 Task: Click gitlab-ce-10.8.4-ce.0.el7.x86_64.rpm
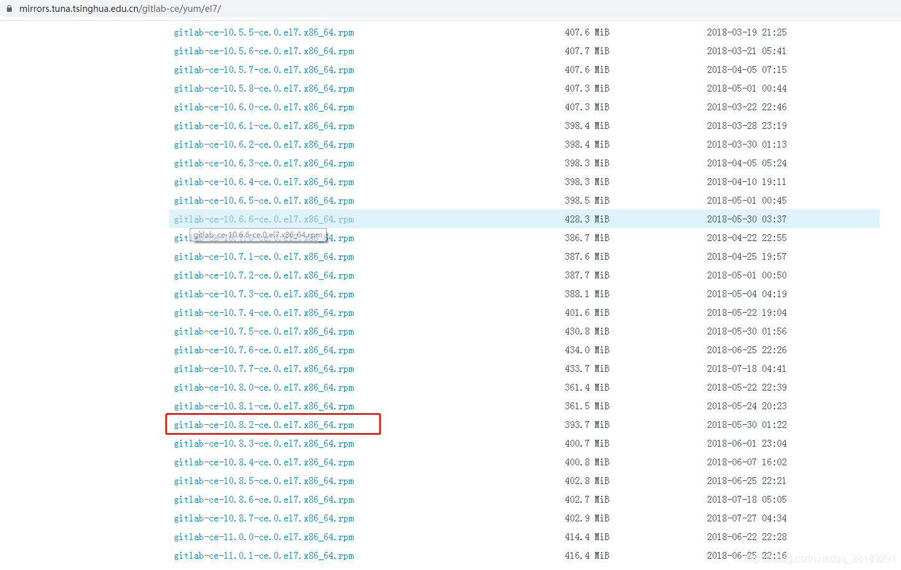(264, 462)
